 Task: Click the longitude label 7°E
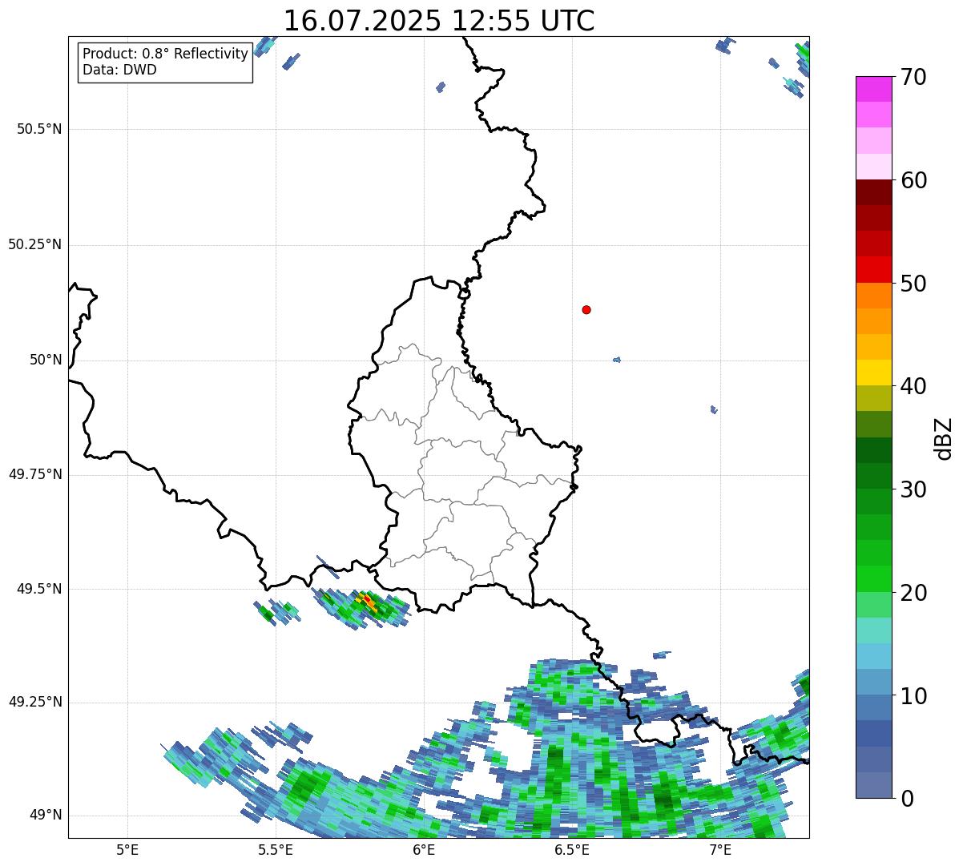[x=720, y=850]
